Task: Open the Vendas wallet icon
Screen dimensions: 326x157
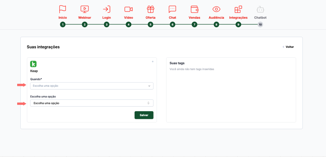Action: [x=194, y=9]
